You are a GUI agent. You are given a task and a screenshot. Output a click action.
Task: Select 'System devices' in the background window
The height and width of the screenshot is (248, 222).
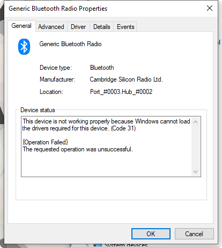126,245
